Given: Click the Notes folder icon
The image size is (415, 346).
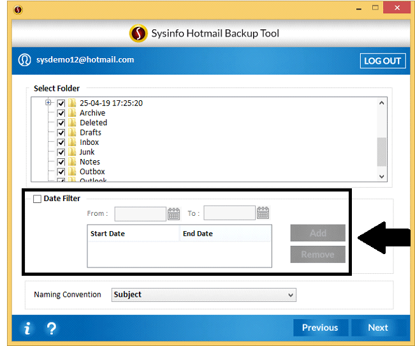Looking at the screenshot, I should pos(72,162).
